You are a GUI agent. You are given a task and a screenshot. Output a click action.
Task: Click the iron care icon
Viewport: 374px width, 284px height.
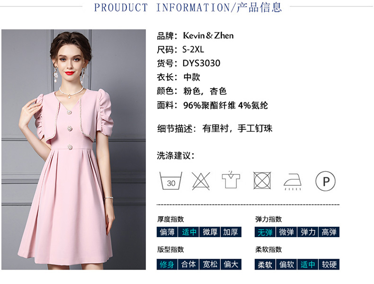293,182
